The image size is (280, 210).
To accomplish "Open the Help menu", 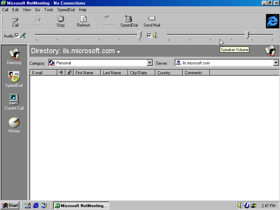I will click(83, 10).
